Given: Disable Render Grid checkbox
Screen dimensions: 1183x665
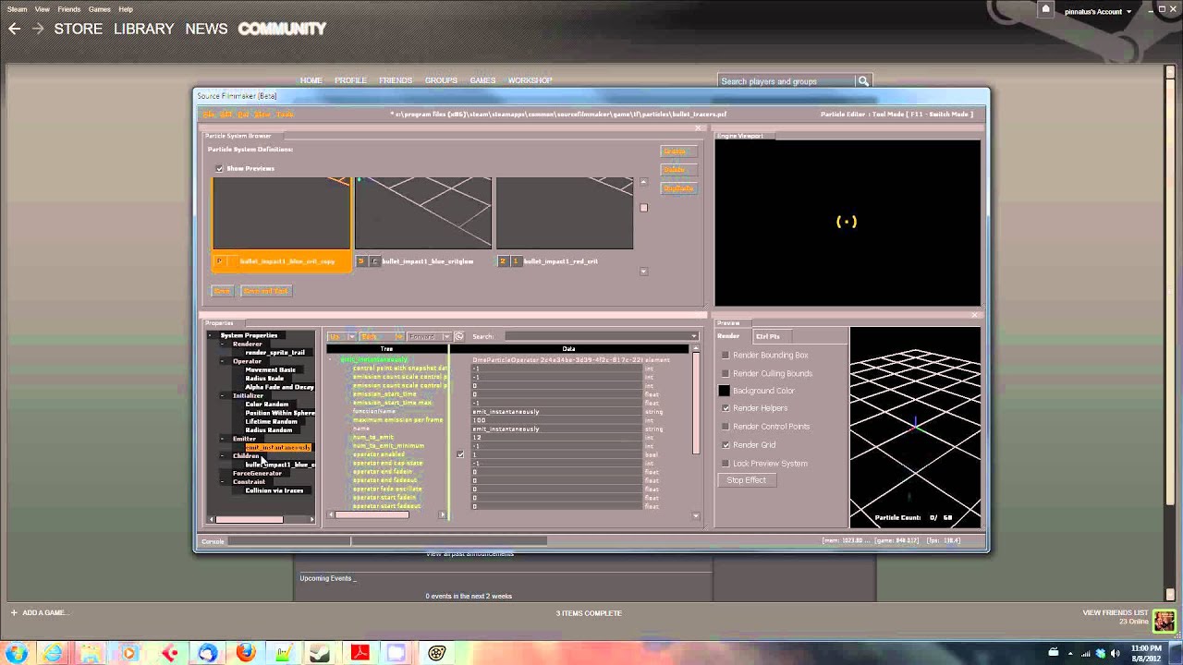Looking at the screenshot, I should [726, 445].
